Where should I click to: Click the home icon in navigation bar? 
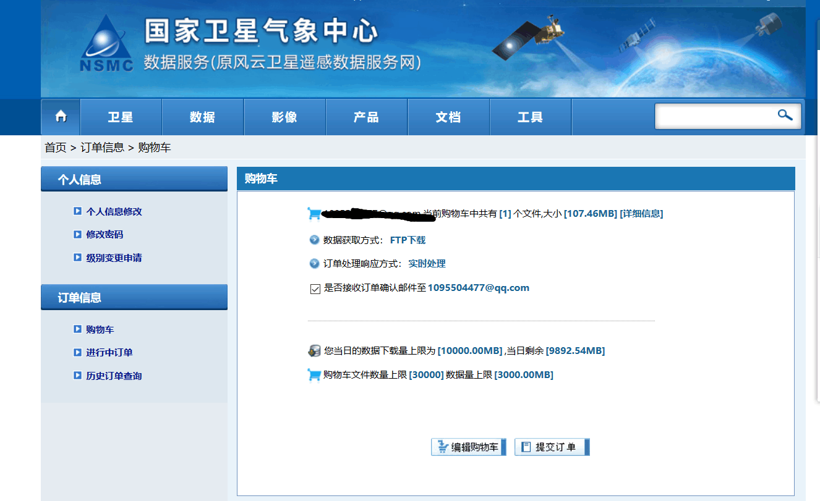pos(60,117)
